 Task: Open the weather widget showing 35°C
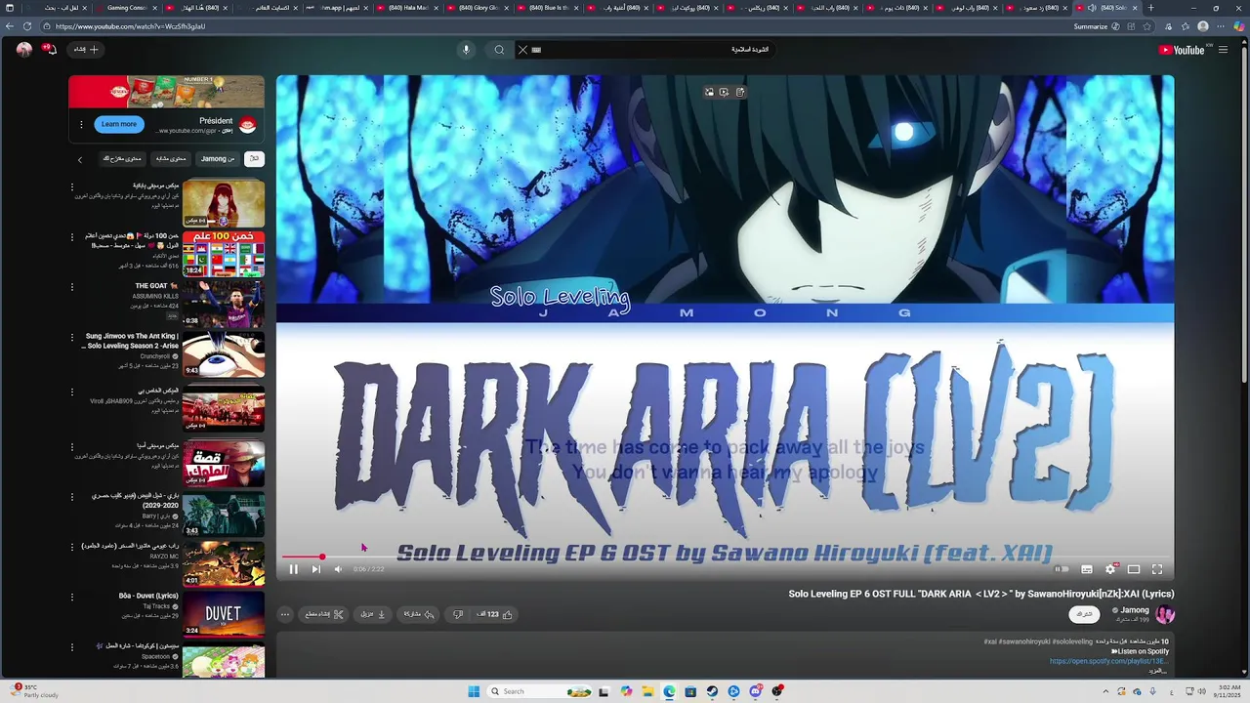(34, 691)
